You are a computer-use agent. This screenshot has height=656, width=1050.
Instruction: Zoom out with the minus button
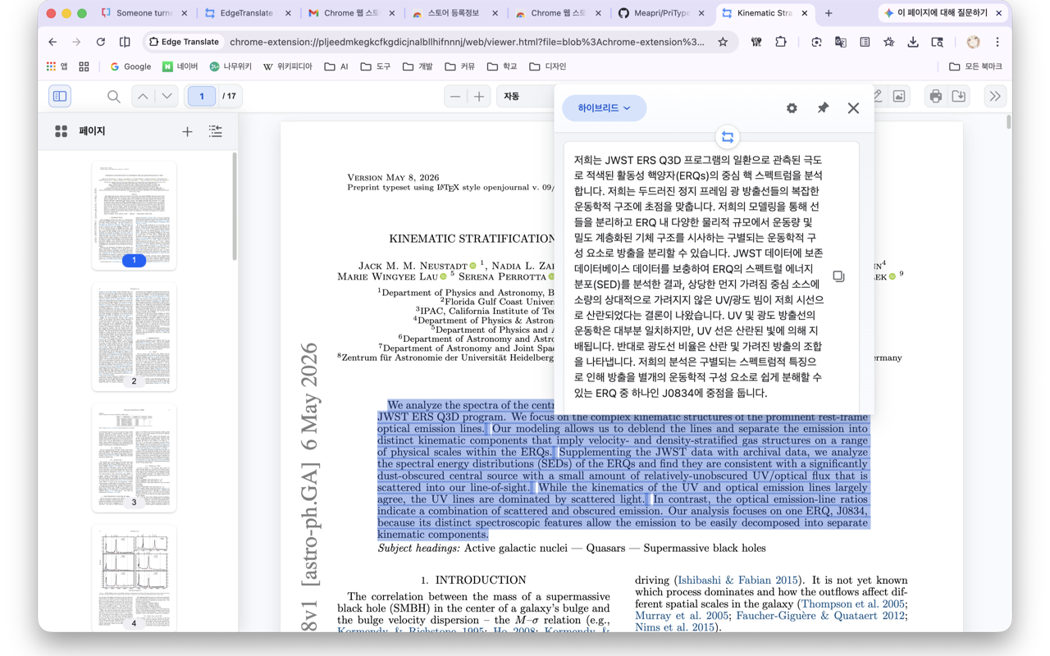tap(455, 97)
